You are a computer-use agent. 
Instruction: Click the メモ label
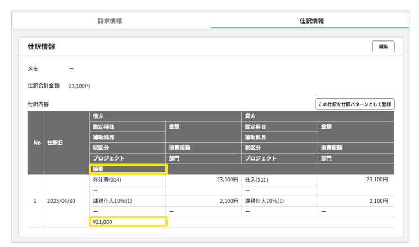pos(33,68)
